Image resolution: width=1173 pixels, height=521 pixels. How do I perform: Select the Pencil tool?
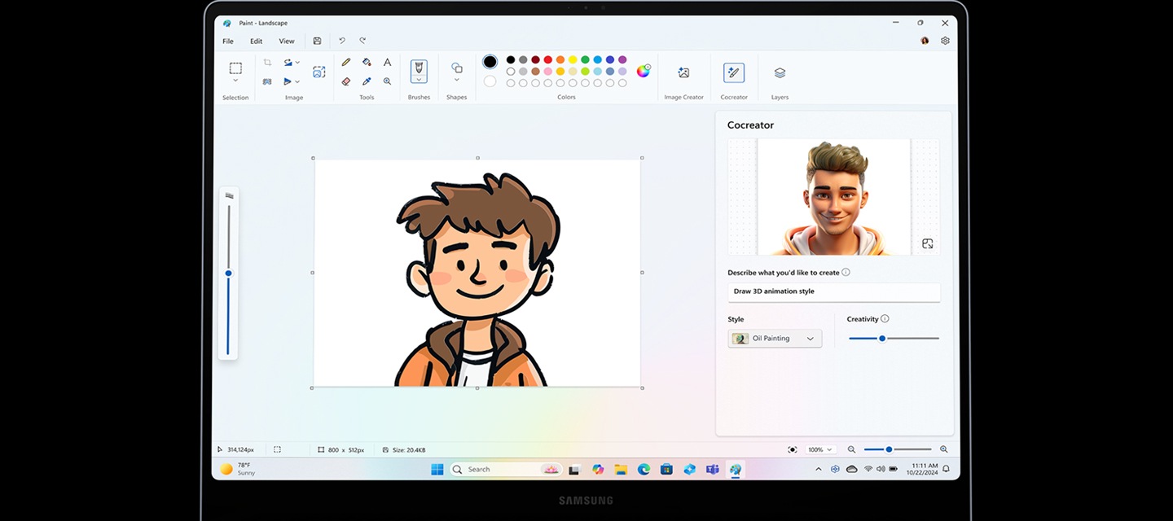click(346, 62)
